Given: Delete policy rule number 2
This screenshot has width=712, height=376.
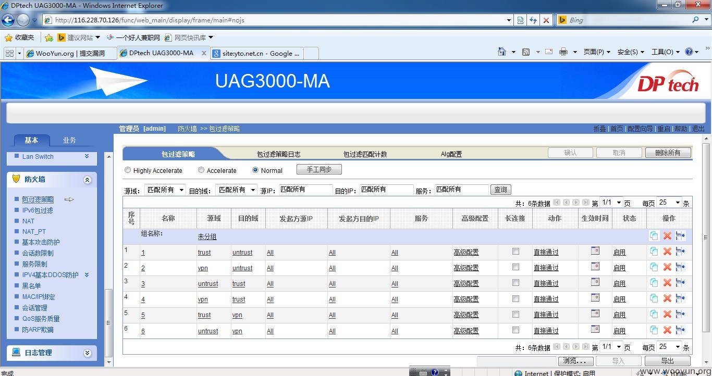Looking at the screenshot, I should click(x=667, y=267).
